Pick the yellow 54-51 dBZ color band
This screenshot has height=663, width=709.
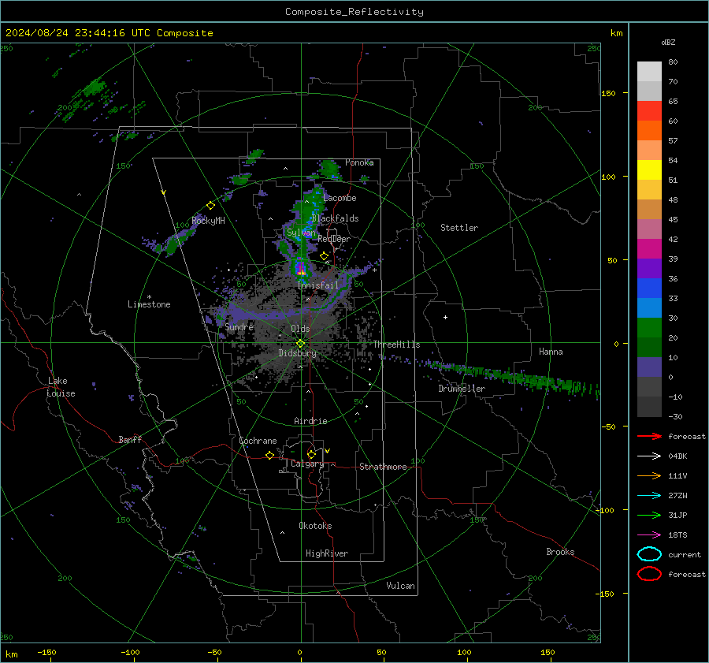(649, 170)
